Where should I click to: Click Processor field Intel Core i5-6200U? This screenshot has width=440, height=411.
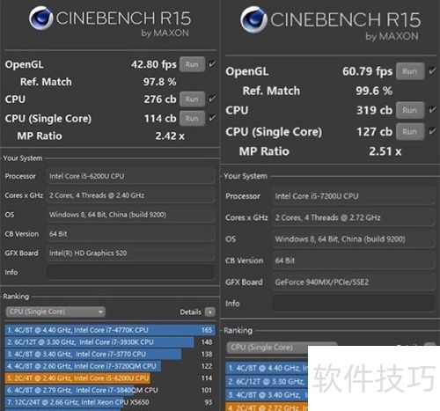point(130,176)
